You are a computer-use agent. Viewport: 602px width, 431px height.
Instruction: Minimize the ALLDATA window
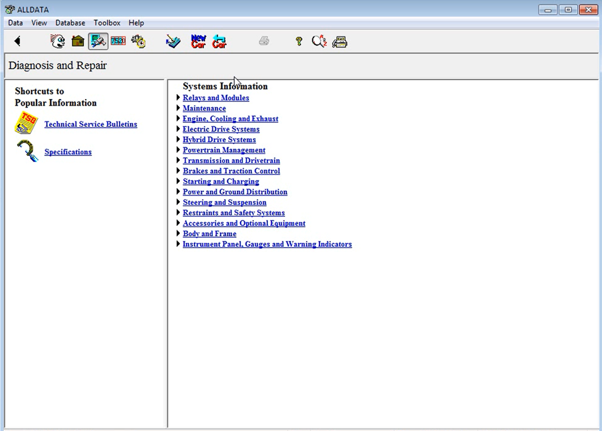(x=548, y=10)
